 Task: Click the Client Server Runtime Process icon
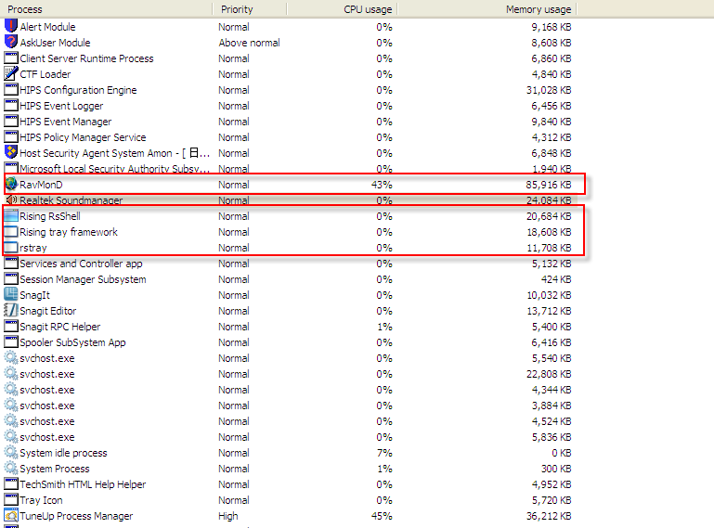(11, 58)
